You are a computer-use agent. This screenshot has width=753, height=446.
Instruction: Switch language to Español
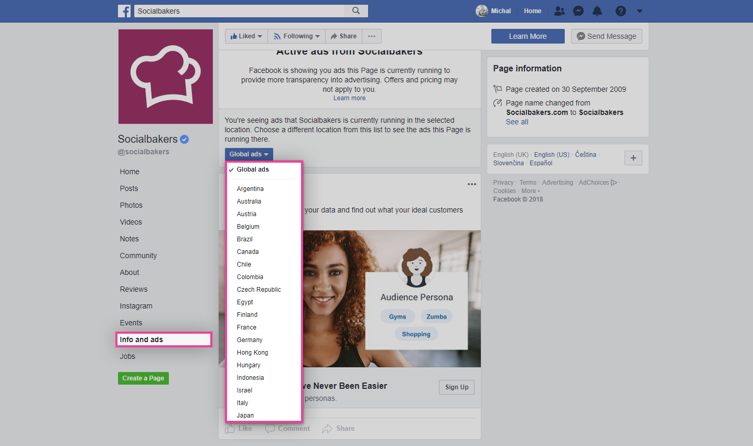coord(541,163)
